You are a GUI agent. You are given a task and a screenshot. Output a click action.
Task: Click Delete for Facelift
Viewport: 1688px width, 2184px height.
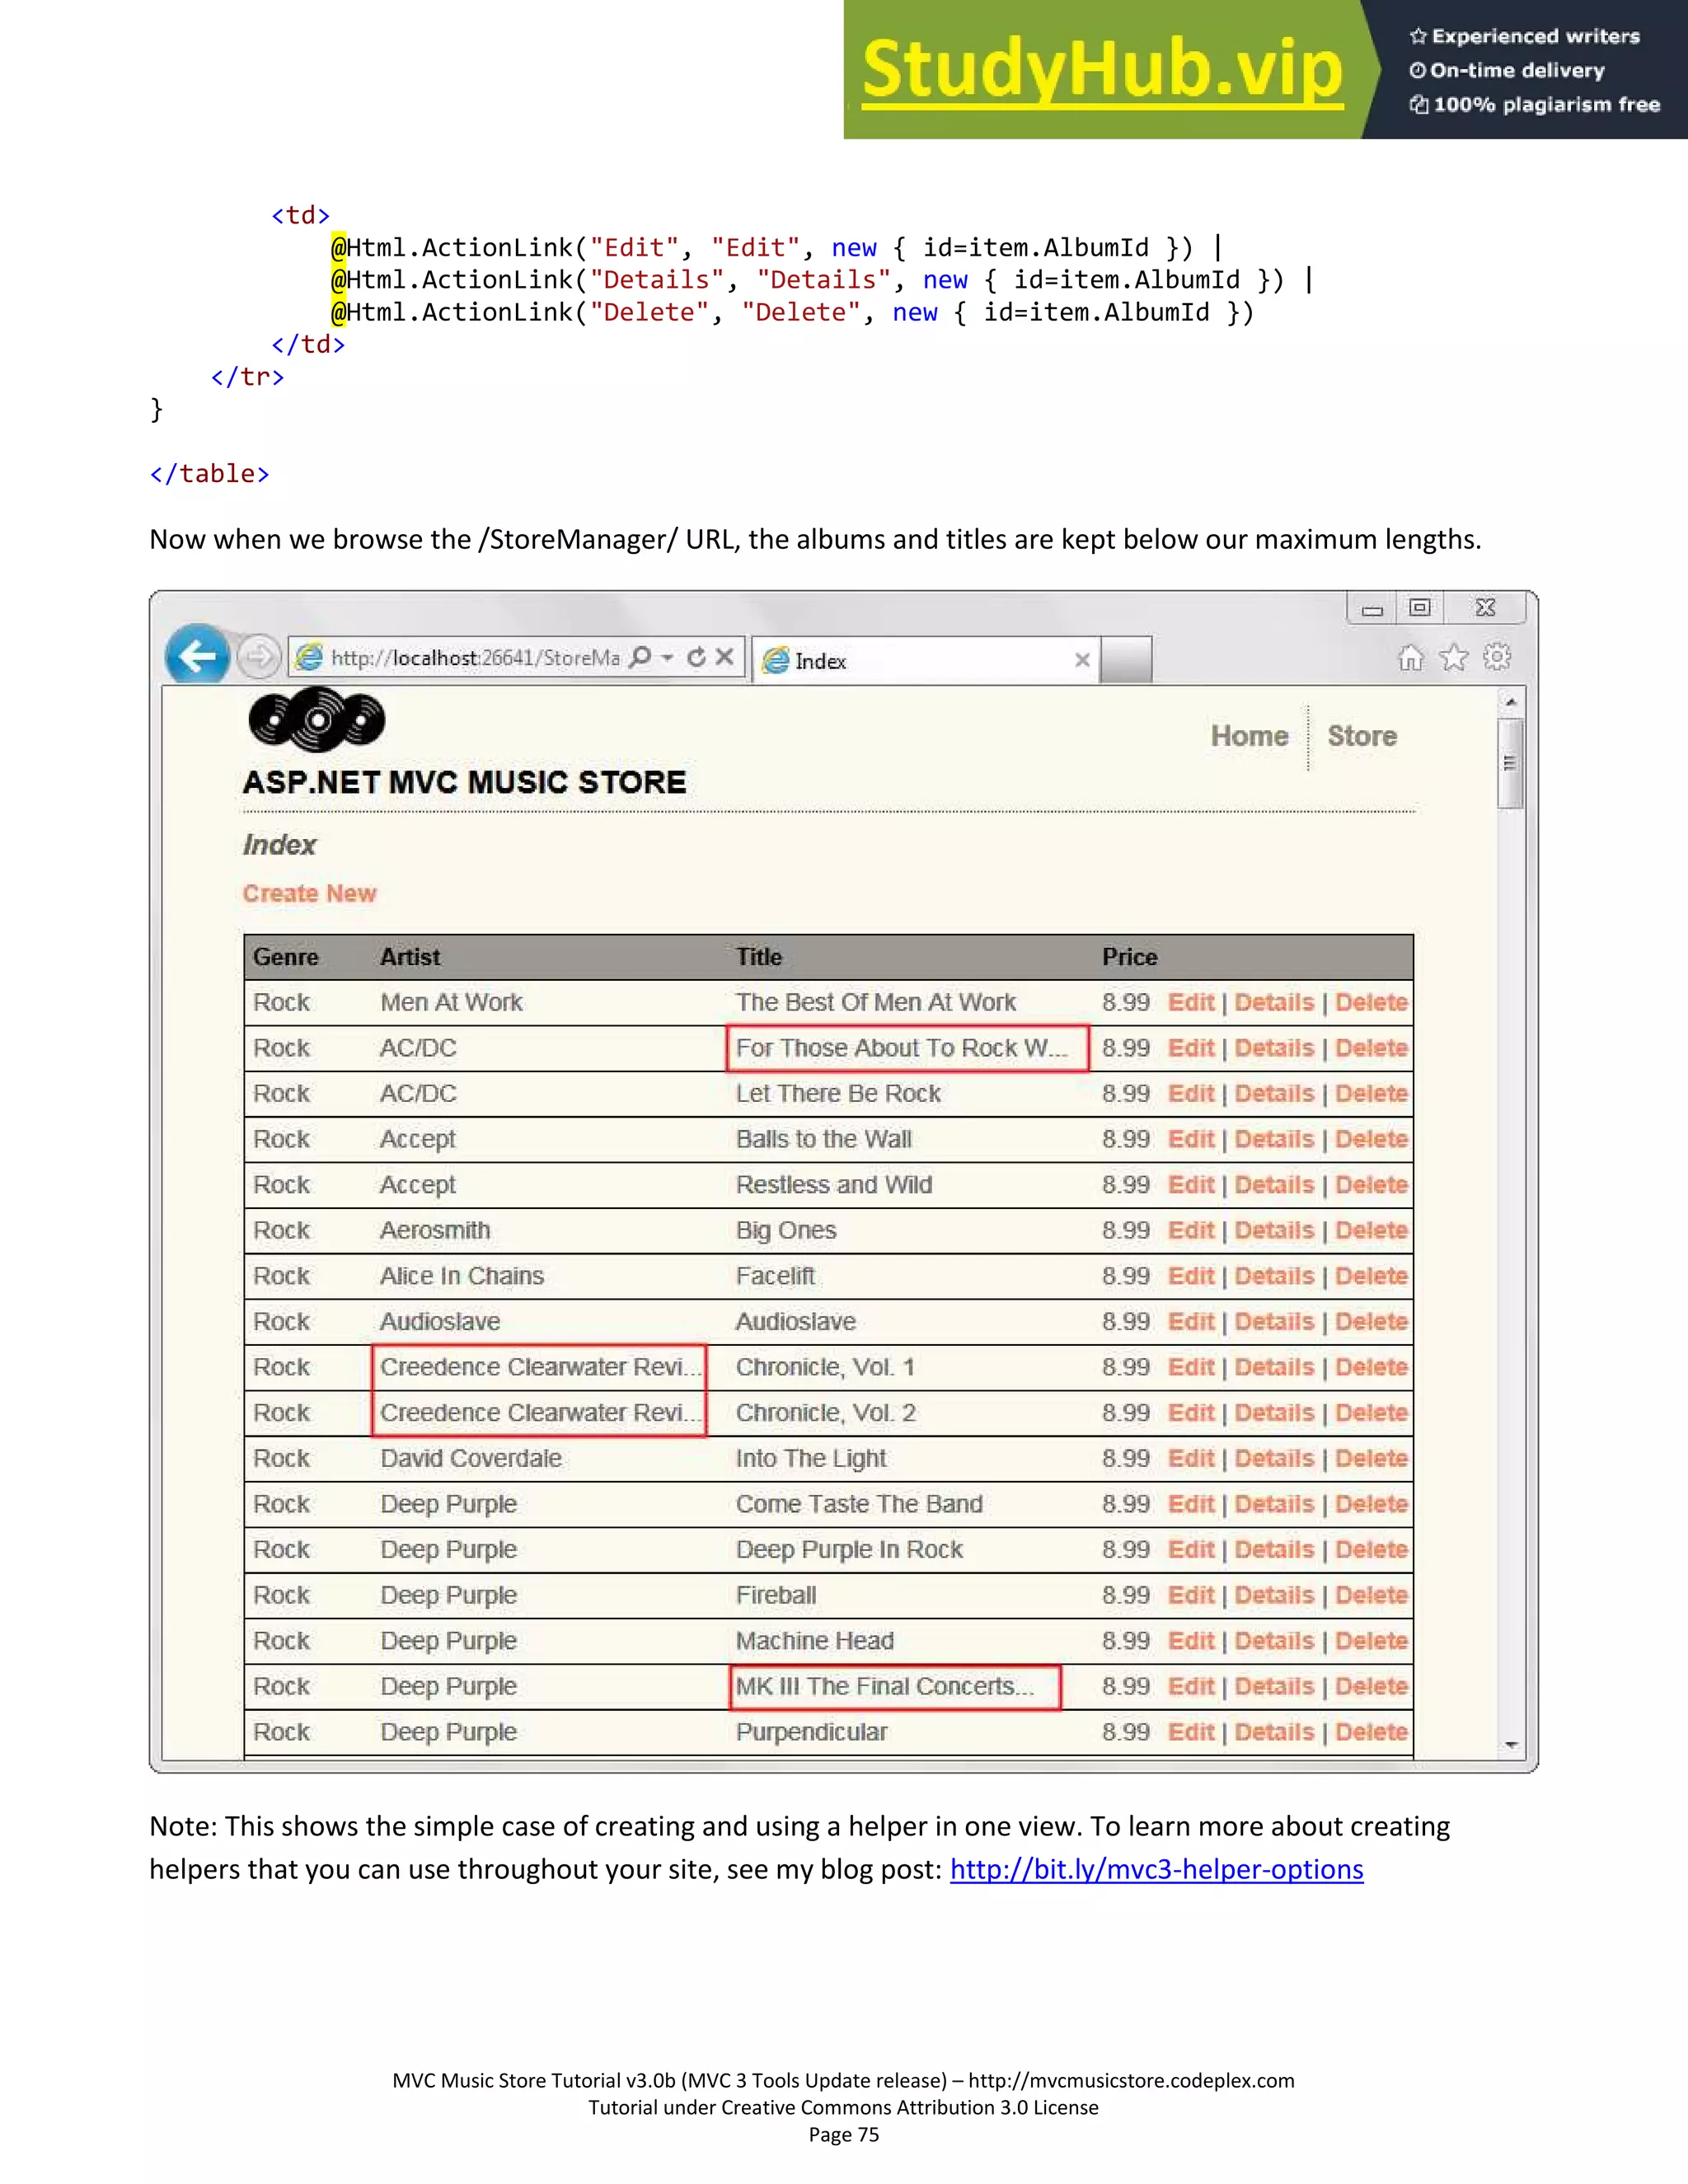coord(1371,1276)
